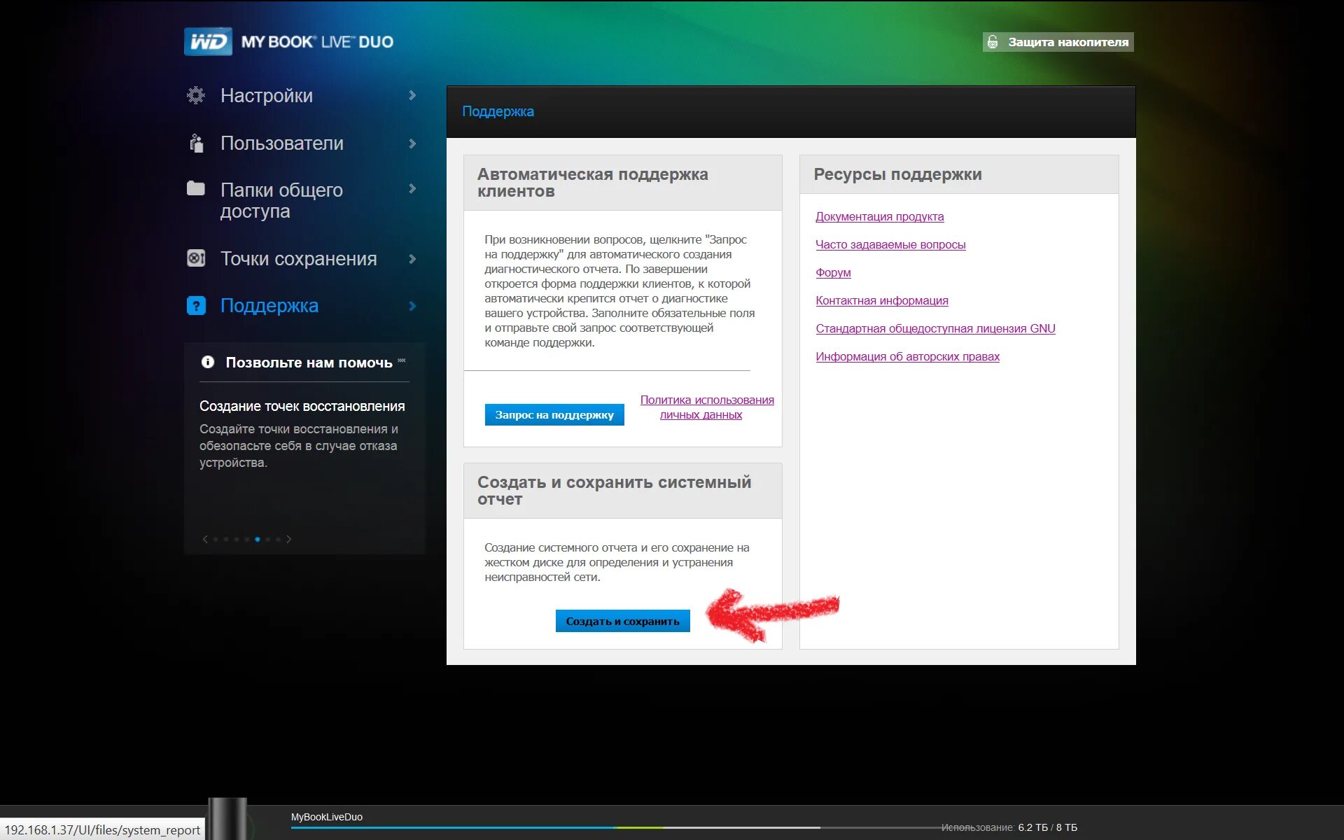Open the Настройки menu item
Viewport: 1344px width, 840px height.
267,95
